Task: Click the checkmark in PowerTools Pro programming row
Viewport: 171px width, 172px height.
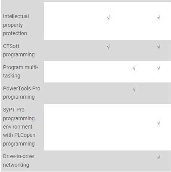Action: pyautogui.click(x=134, y=89)
